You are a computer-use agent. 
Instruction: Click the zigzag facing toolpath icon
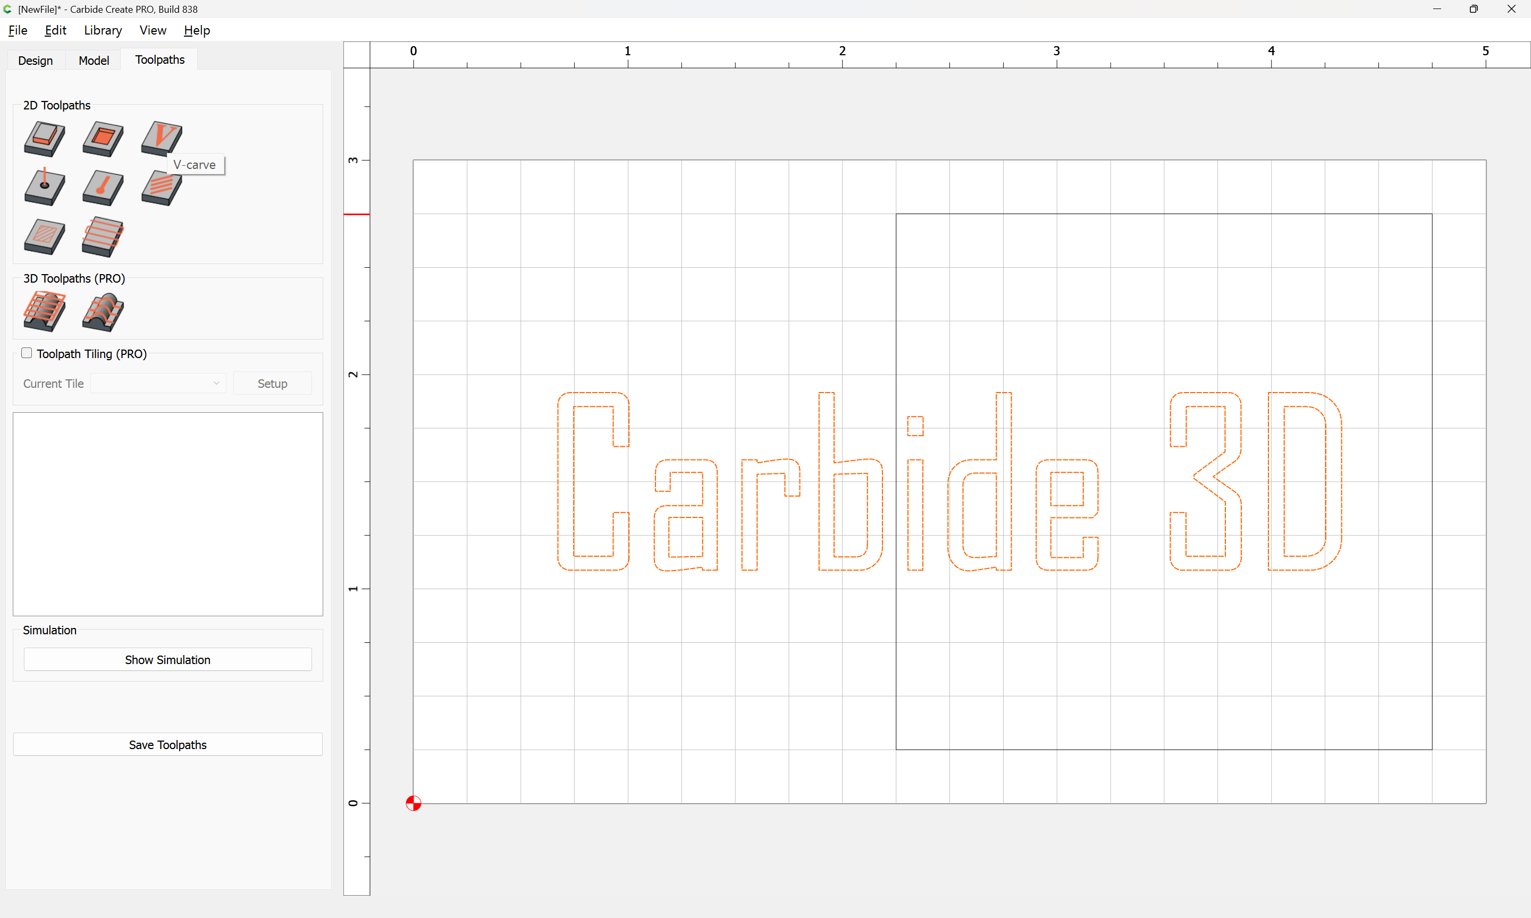point(103,236)
